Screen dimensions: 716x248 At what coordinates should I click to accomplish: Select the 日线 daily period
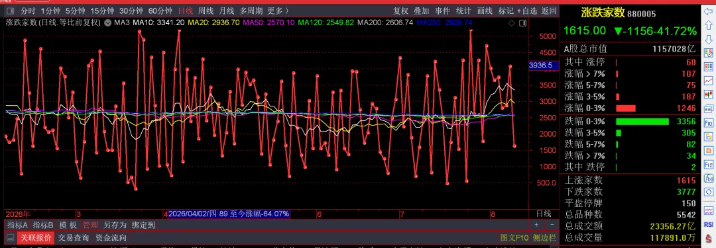185,11
